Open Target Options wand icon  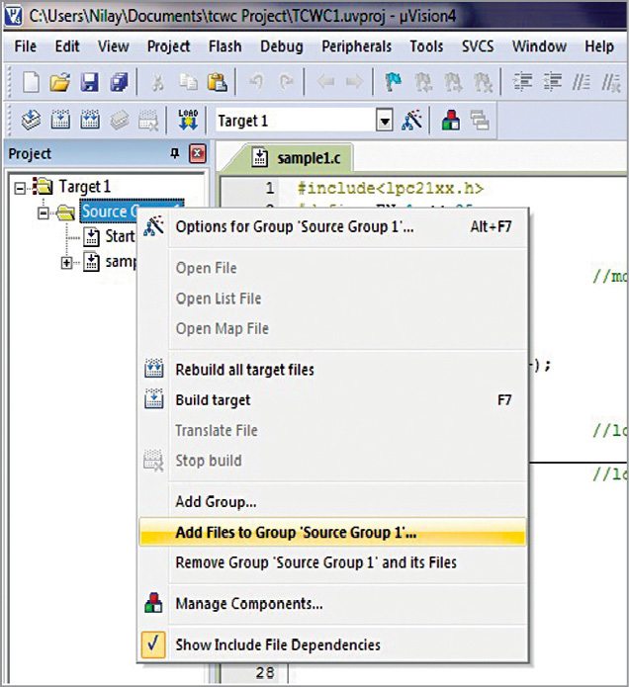[x=414, y=121]
